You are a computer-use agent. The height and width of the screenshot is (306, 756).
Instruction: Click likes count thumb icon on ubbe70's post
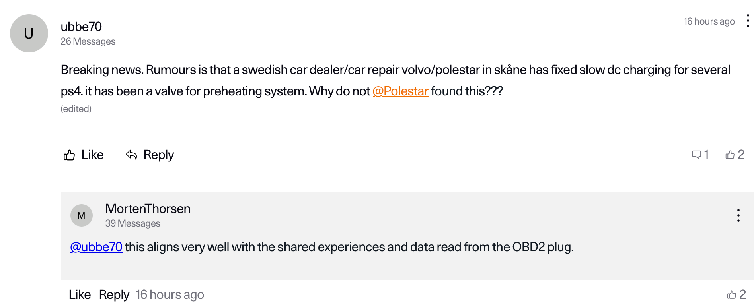coord(730,155)
